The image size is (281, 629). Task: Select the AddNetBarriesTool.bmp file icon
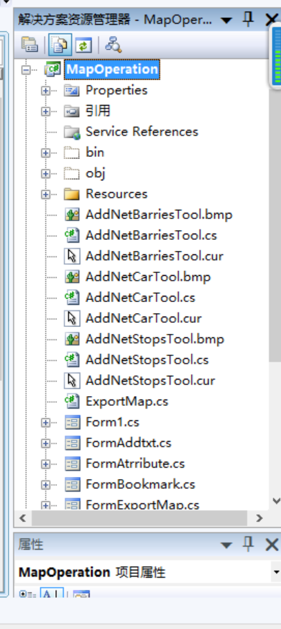[72, 214]
